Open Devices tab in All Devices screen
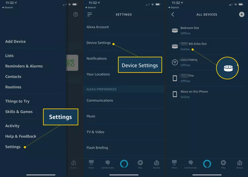Screen dimensions: 248x177 (240, 164)
